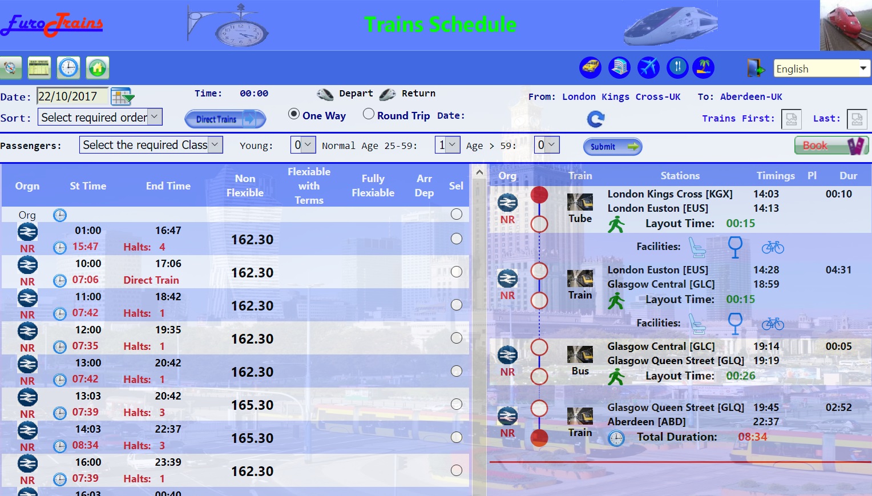Viewport: 872px width, 496px height.
Task: Select the 12:00 to 19:35 train radio
Action: click(457, 338)
